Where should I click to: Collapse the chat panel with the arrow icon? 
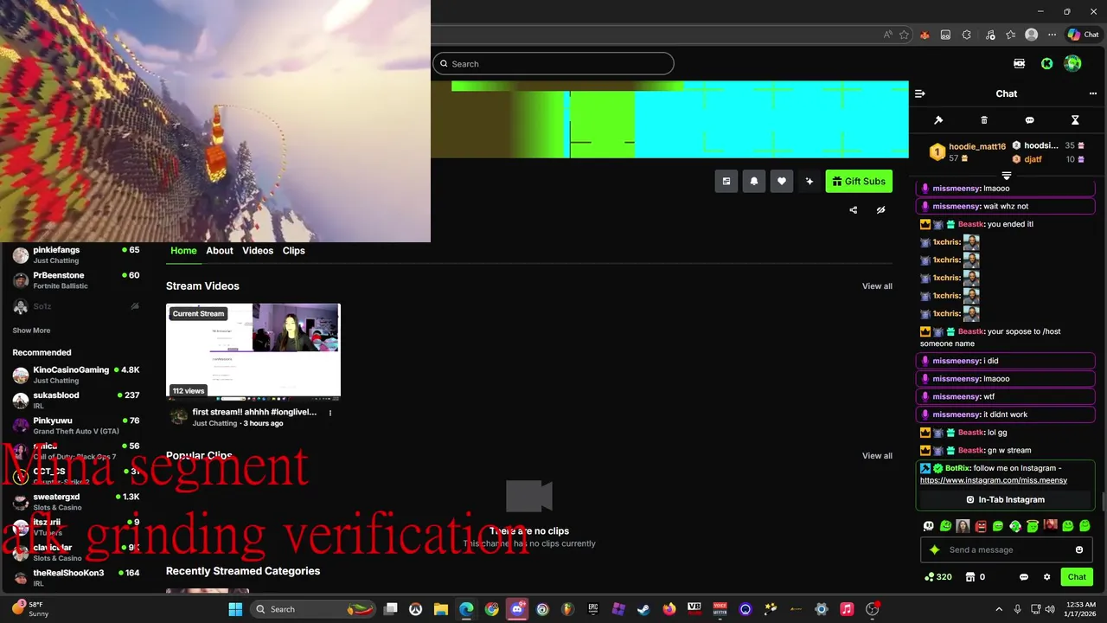[x=920, y=93]
